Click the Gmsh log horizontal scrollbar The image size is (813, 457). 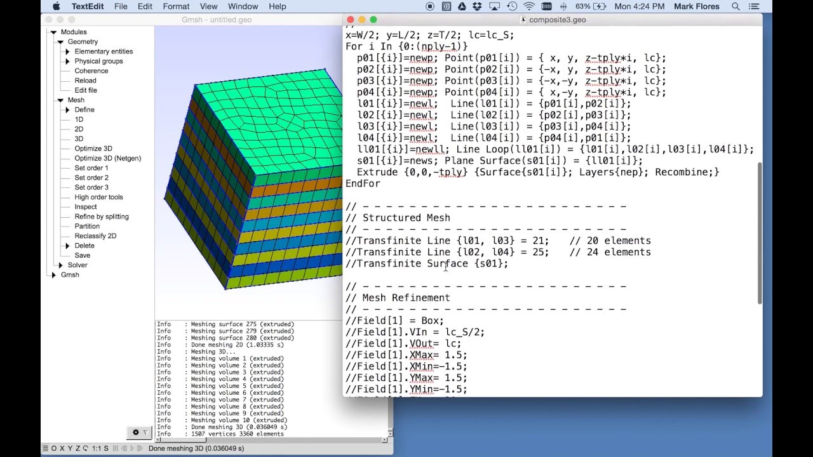coord(272,440)
